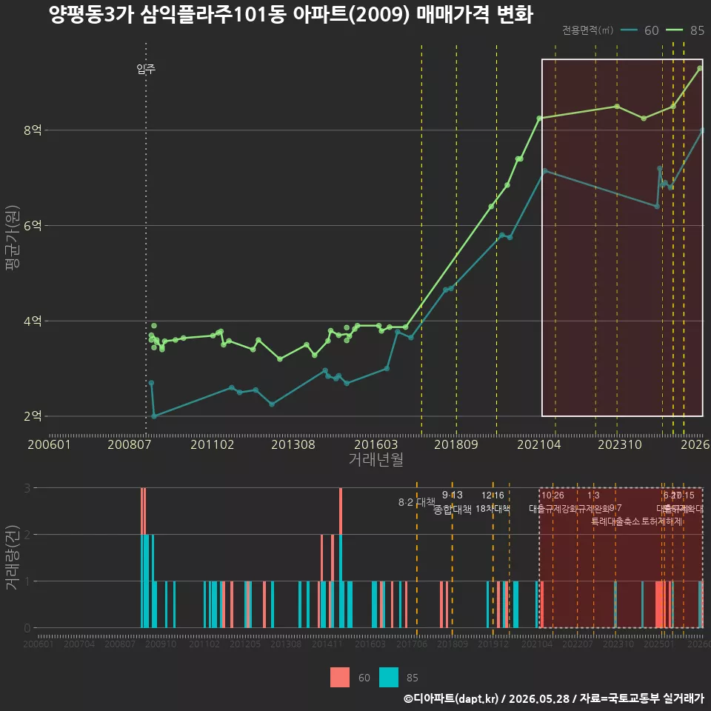Viewport: 711px width, 711px height.
Task: Click the '토허제해제' annotation text
Action: click(662, 521)
